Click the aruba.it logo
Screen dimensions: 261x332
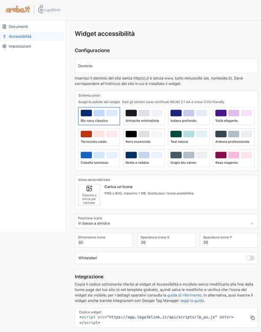(x=18, y=9)
